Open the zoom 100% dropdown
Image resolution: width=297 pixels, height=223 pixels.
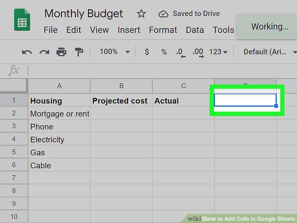115,51
